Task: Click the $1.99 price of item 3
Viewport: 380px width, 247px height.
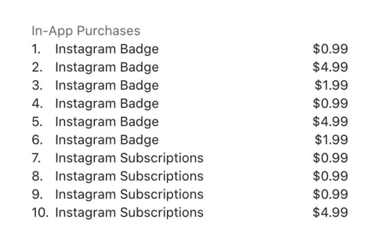Action: pos(331,85)
